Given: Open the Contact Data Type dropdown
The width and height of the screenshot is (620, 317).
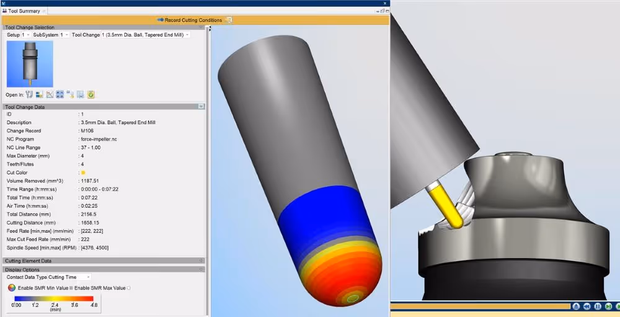Looking at the screenshot, I should 69,277.
